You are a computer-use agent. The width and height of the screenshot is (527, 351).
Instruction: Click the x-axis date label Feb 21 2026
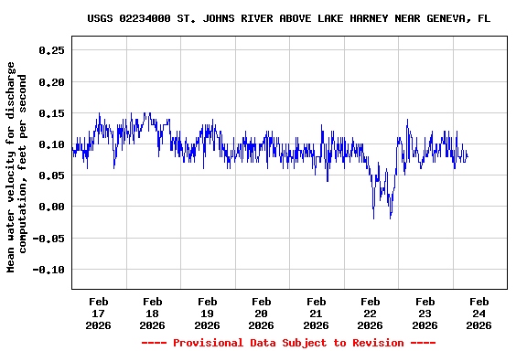point(316,314)
